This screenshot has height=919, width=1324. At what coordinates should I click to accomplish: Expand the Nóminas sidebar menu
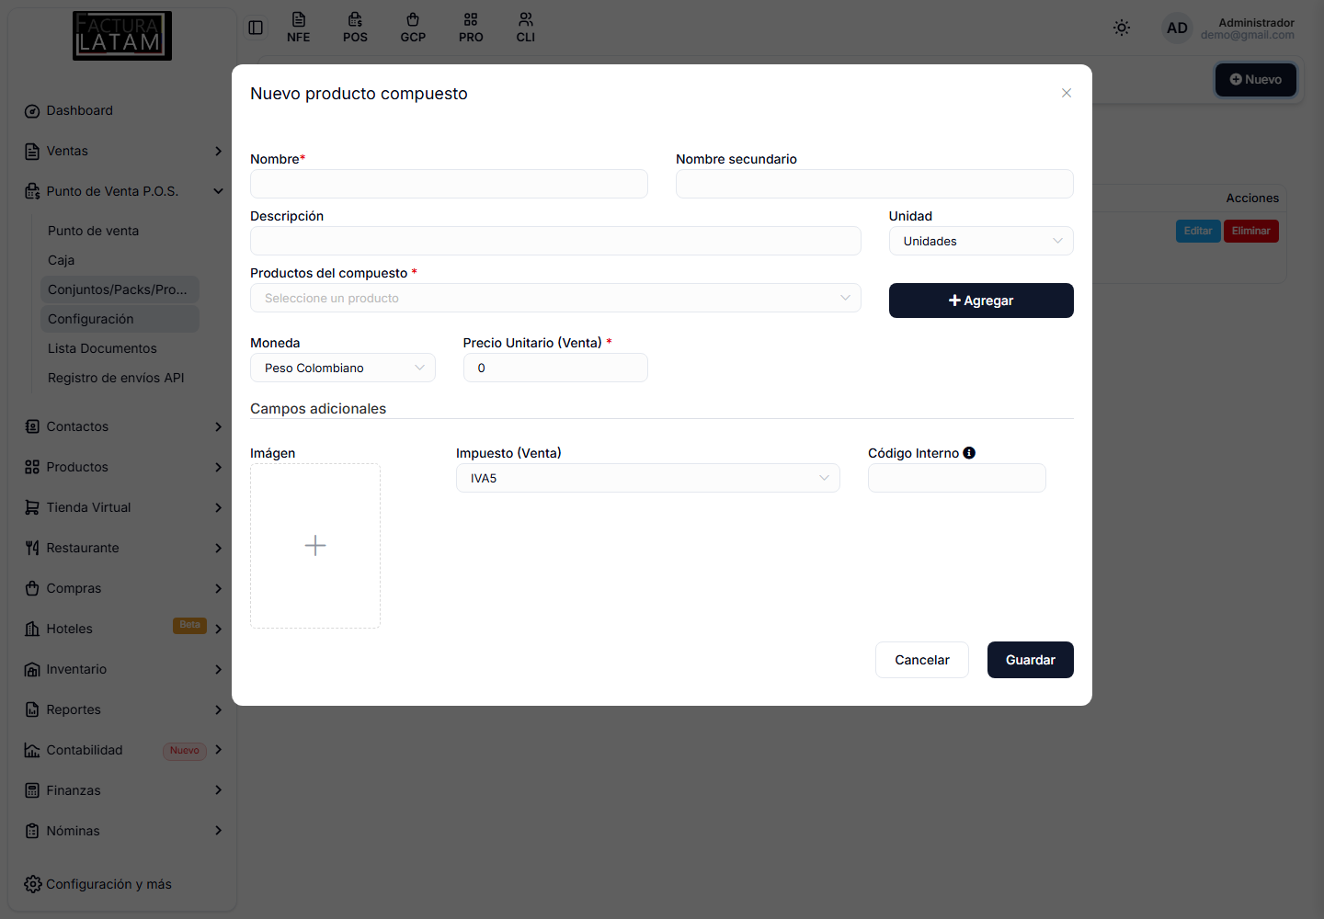pyautogui.click(x=122, y=831)
